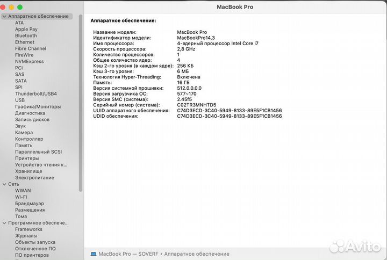
Task: Open WWAN under Сеть
Action: [x=23, y=191]
